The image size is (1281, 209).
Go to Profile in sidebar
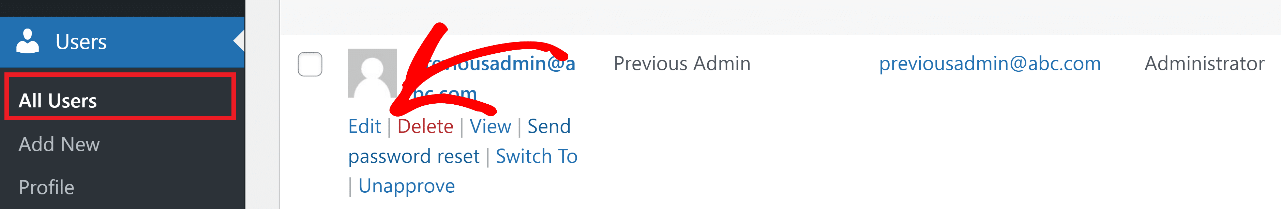[46, 187]
